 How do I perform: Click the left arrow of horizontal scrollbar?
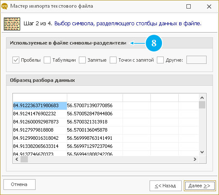(17, 159)
